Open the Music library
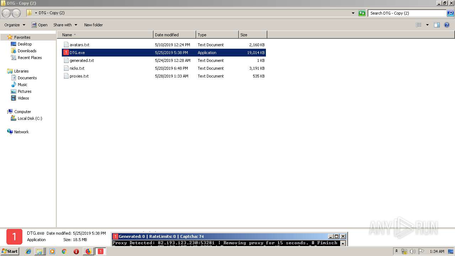Viewport: 455px width, 256px height. pos(22,85)
